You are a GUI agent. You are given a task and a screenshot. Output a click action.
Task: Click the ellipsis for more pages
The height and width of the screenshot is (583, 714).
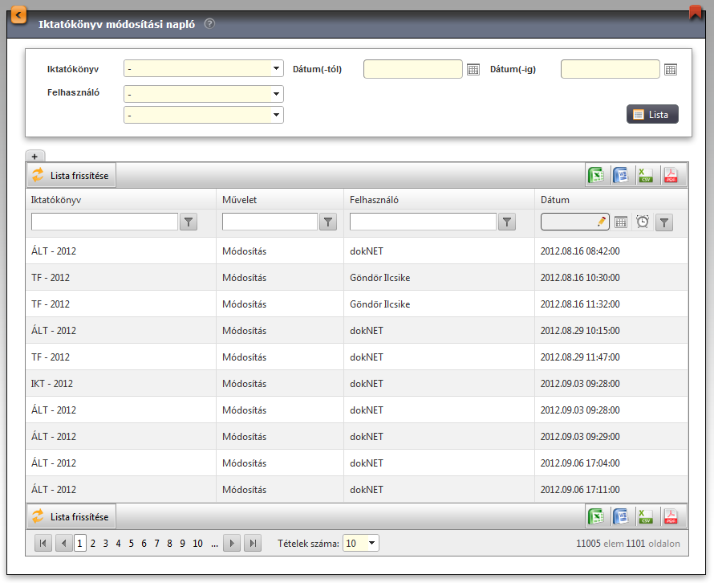click(x=214, y=544)
